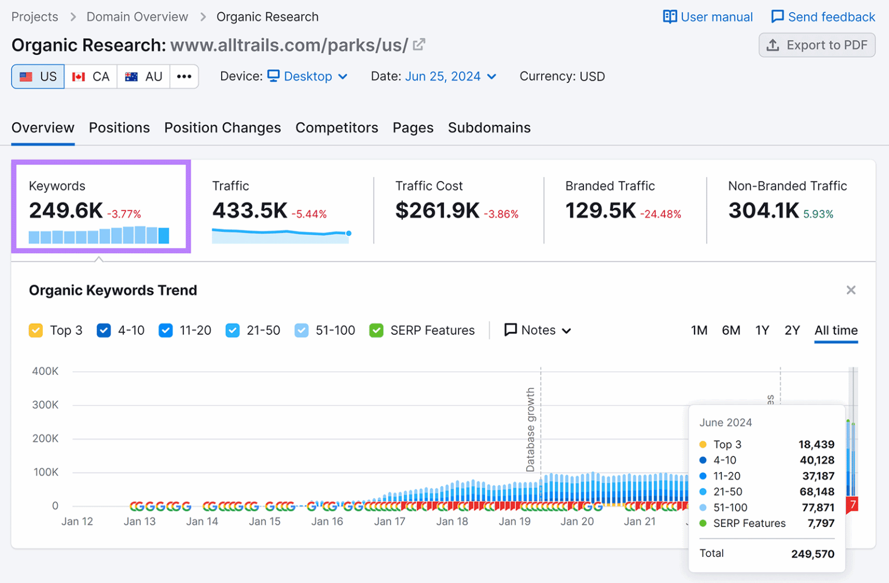Screen dimensions: 889x583
Task: Uncheck the Top 3 positions filter
Action: [35, 330]
